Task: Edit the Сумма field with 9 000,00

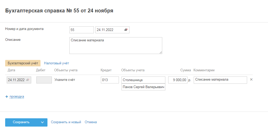Action: tap(178, 80)
